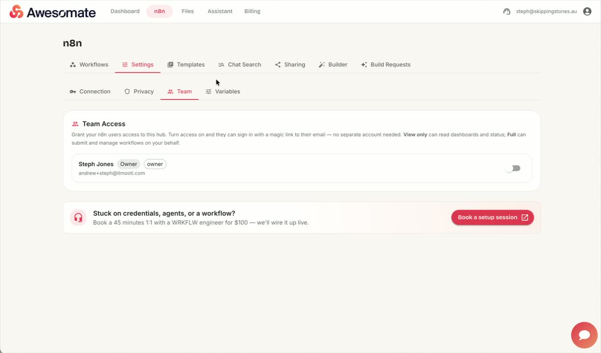Open the Assistant page
The image size is (601, 353).
coord(220,11)
